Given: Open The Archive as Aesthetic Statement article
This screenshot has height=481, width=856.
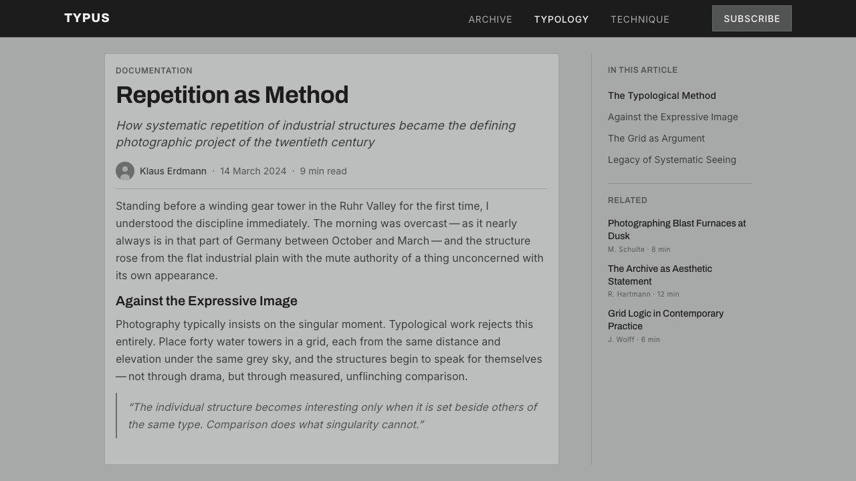Looking at the screenshot, I should click(660, 275).
